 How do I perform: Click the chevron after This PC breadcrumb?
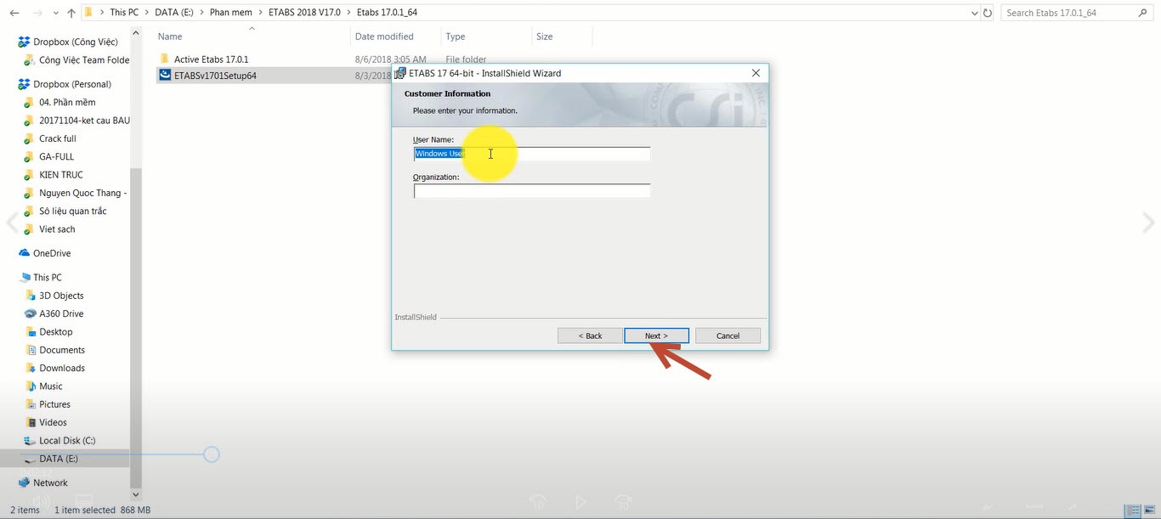(x=146, y=14)
